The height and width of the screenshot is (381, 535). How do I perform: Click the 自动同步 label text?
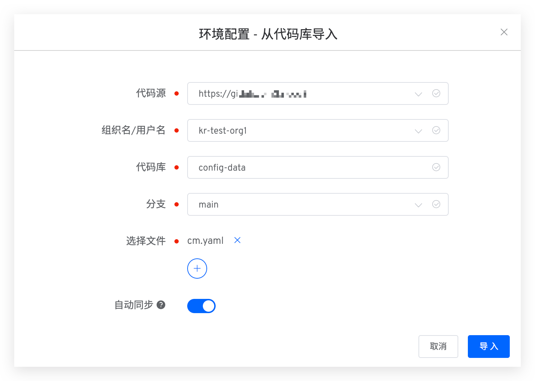[134, 305]
